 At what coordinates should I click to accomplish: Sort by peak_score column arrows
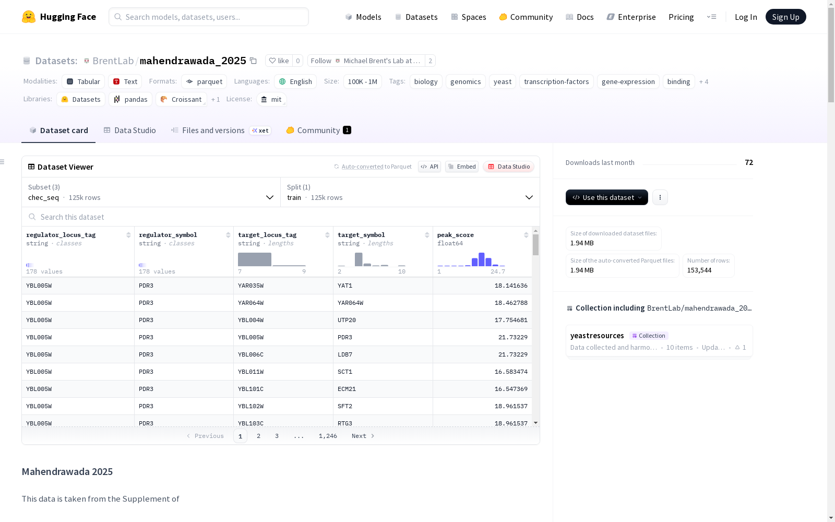pos(526,235)
